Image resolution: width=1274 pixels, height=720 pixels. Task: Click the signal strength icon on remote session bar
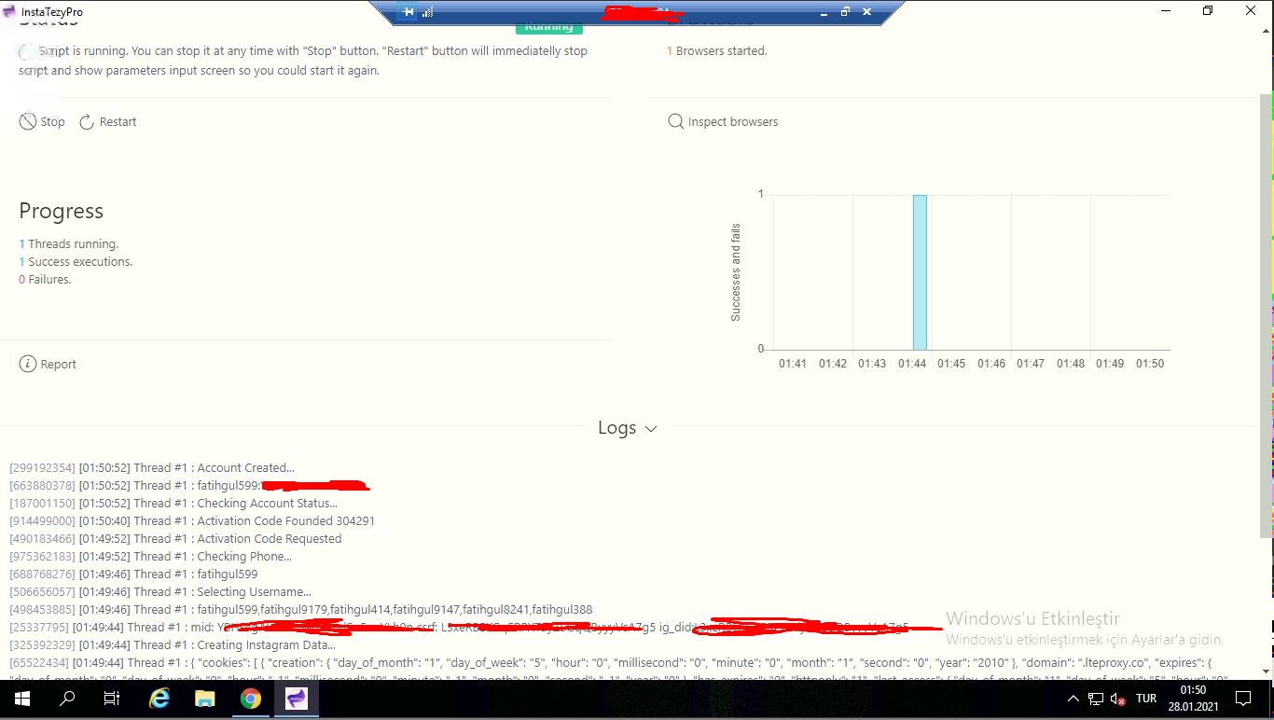point(428,12)
